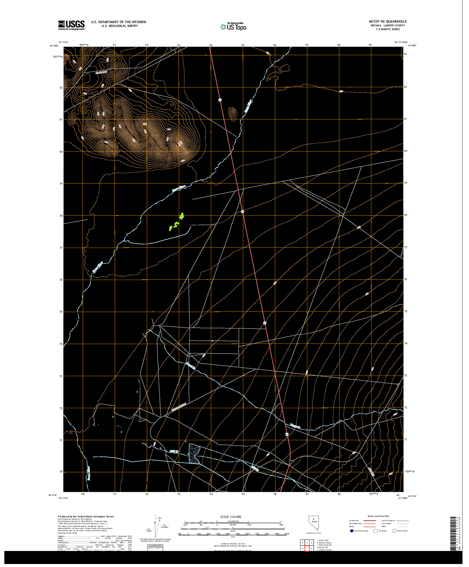Click 'QUADRANGLE LOCATION' caption
469x567 pixels.
313,533
